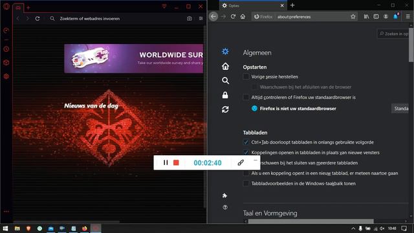Open volume control in system tray
Screen dimensions: 414x233
click(x=382, y=228)
